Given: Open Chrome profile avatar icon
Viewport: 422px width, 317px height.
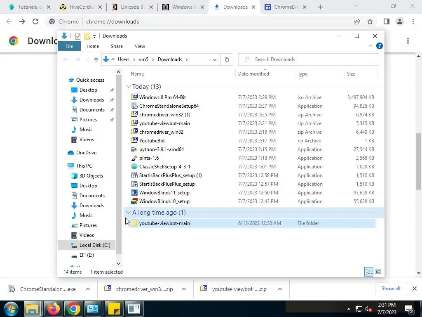Looking at the screenshot, I should pyautogui.click(x=400, y=21).
